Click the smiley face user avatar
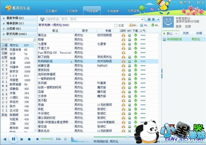 point(168,22)
